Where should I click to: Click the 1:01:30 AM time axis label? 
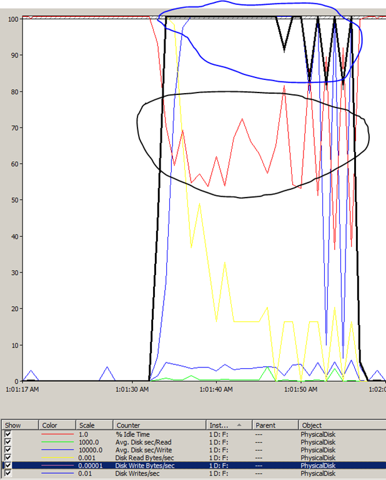tap(132, 389)
